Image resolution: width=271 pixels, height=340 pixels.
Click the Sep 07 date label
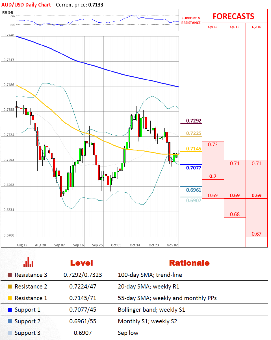click(60, 245)
